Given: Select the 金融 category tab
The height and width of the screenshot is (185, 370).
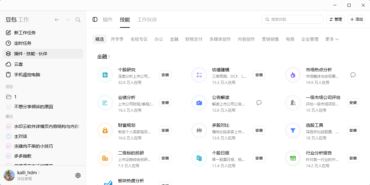Looking at the screenshot, I should [174, 39].
